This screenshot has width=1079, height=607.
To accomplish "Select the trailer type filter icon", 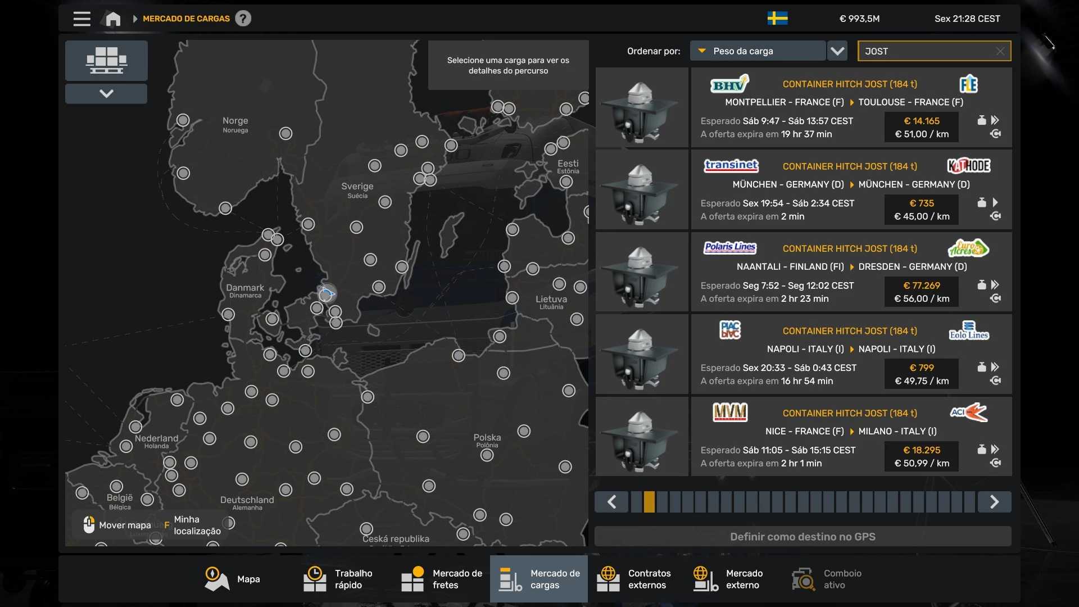I will pyautogui.click(x=106, y=60).
